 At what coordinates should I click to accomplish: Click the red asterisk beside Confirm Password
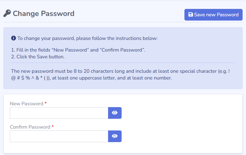point(53,127)
